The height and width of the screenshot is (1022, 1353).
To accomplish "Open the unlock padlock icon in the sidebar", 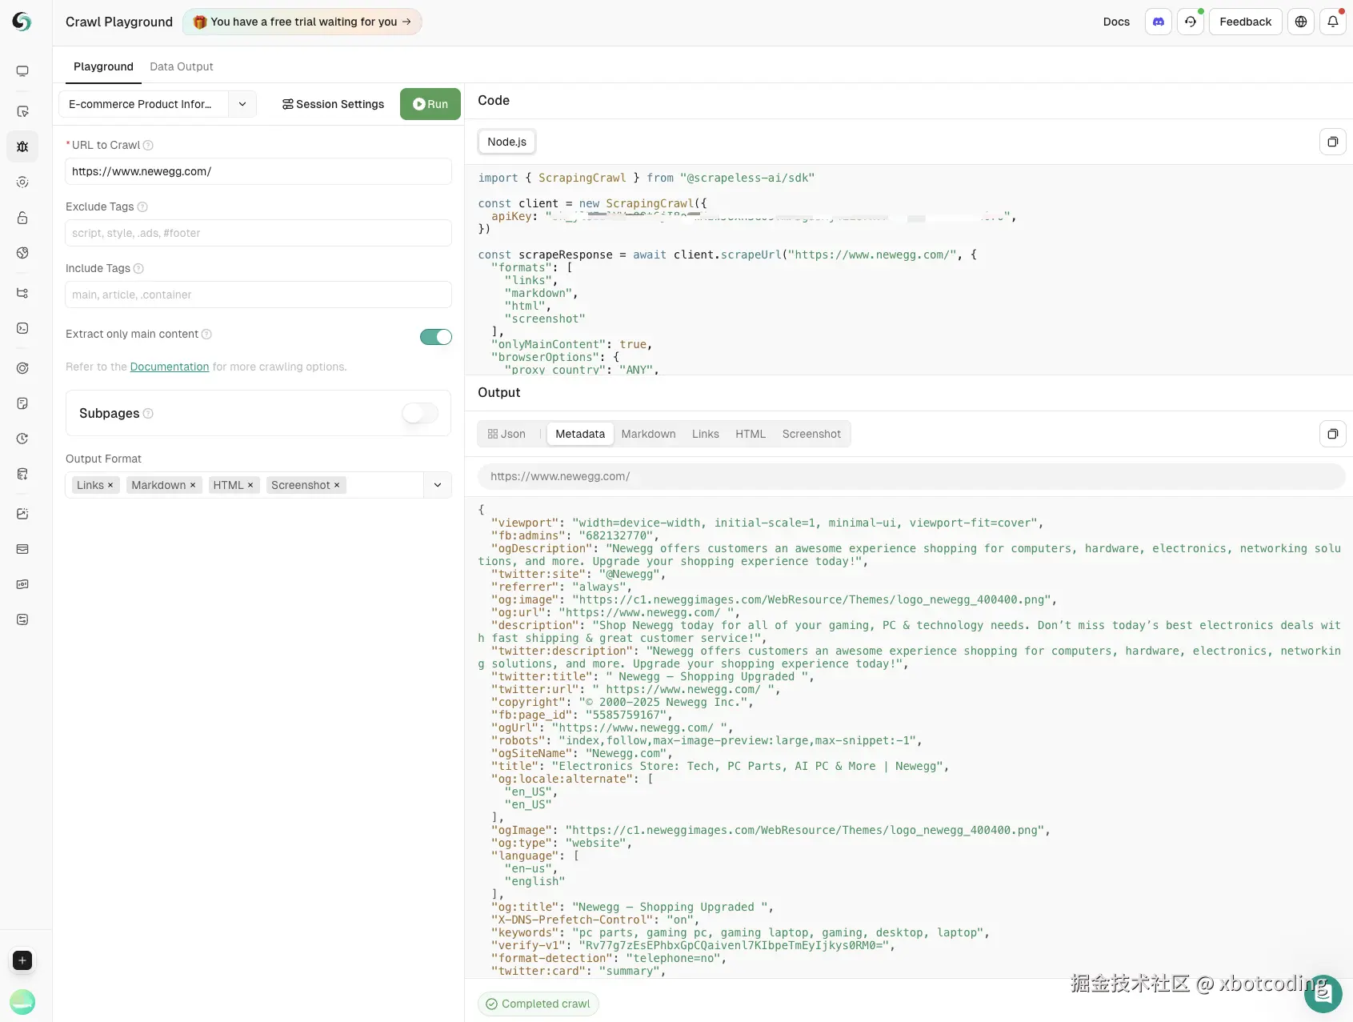I will (22, 218).
